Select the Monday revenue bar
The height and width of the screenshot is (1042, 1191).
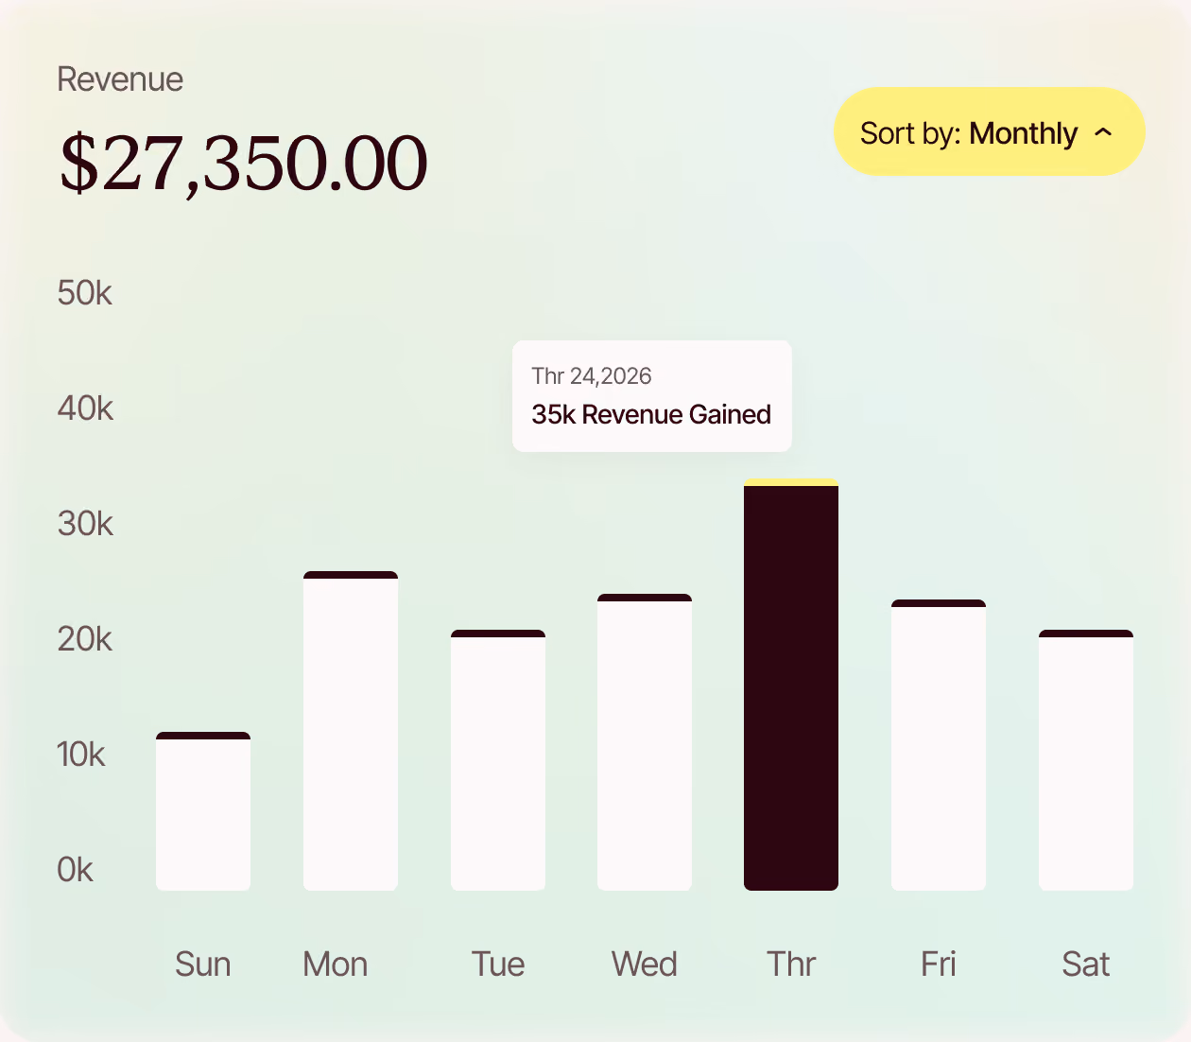(x=351, y=730)
